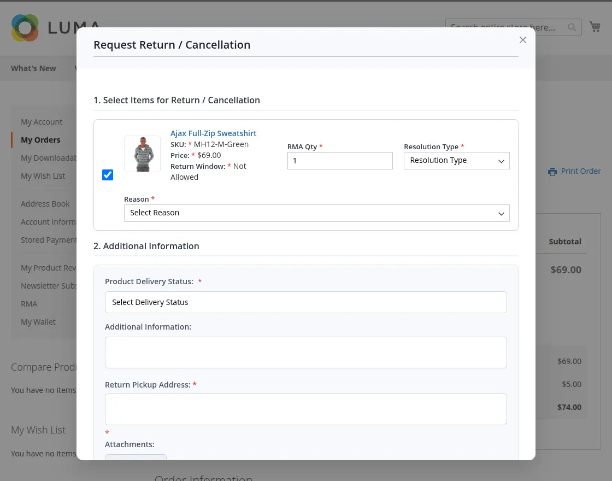
Task: Open the What's New menu item
Action: [x=33, y=68]
